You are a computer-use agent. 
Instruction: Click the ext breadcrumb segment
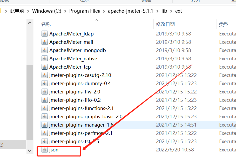coord(179,11)
